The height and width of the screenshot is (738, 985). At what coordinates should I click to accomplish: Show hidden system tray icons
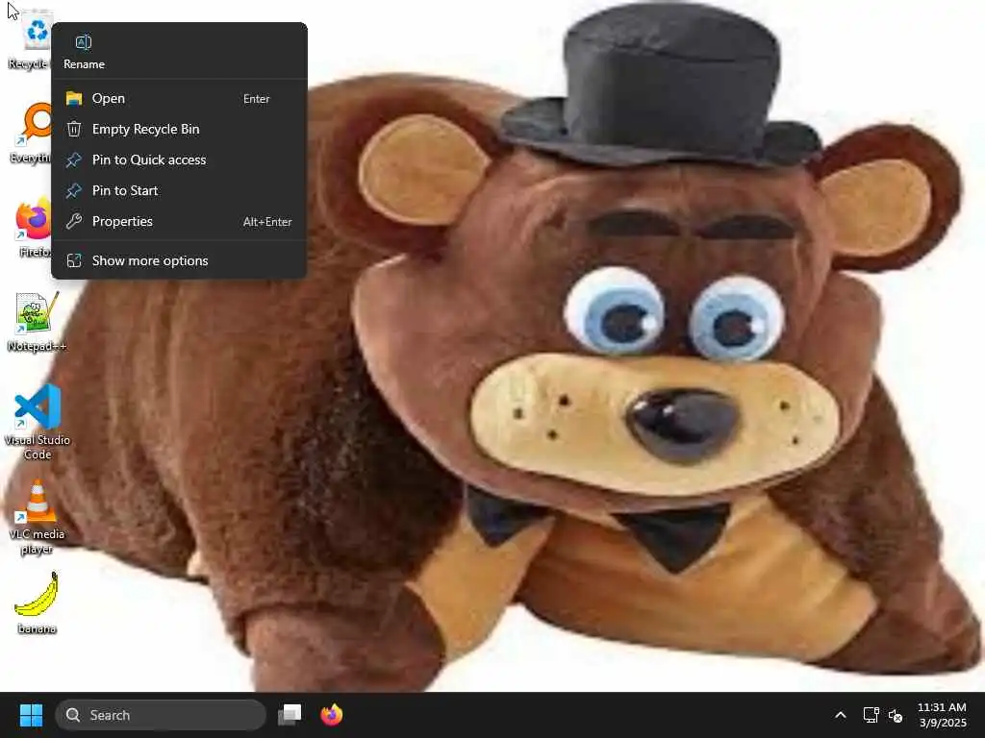(x=840, y=715)
